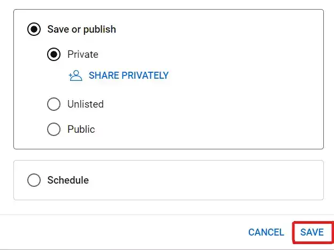Click the Private label text

[x=83, y=55]
